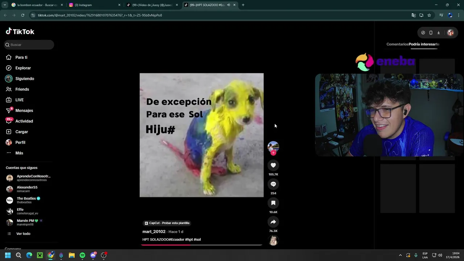Open TikTok profile avatar menu
The image size is (464, 261).
coord(451,33)
